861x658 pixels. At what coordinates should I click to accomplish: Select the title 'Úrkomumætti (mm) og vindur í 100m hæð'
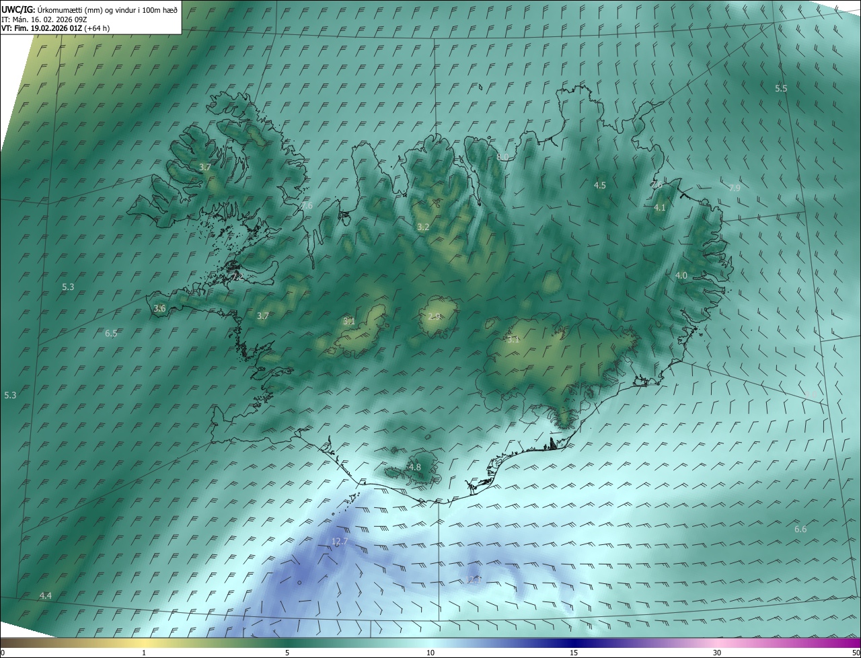(108, 9)
